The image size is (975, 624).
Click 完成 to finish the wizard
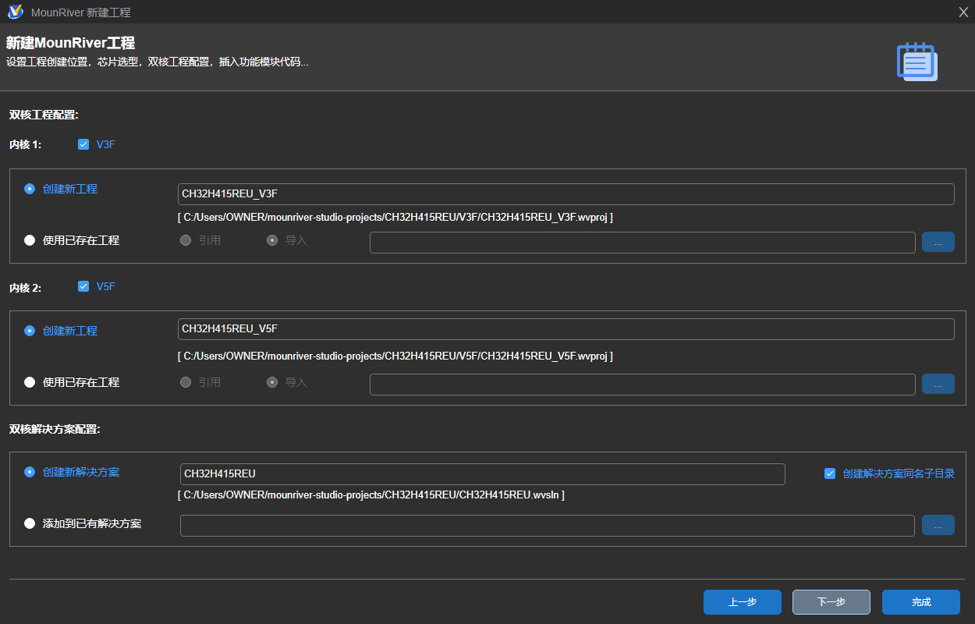921,602
